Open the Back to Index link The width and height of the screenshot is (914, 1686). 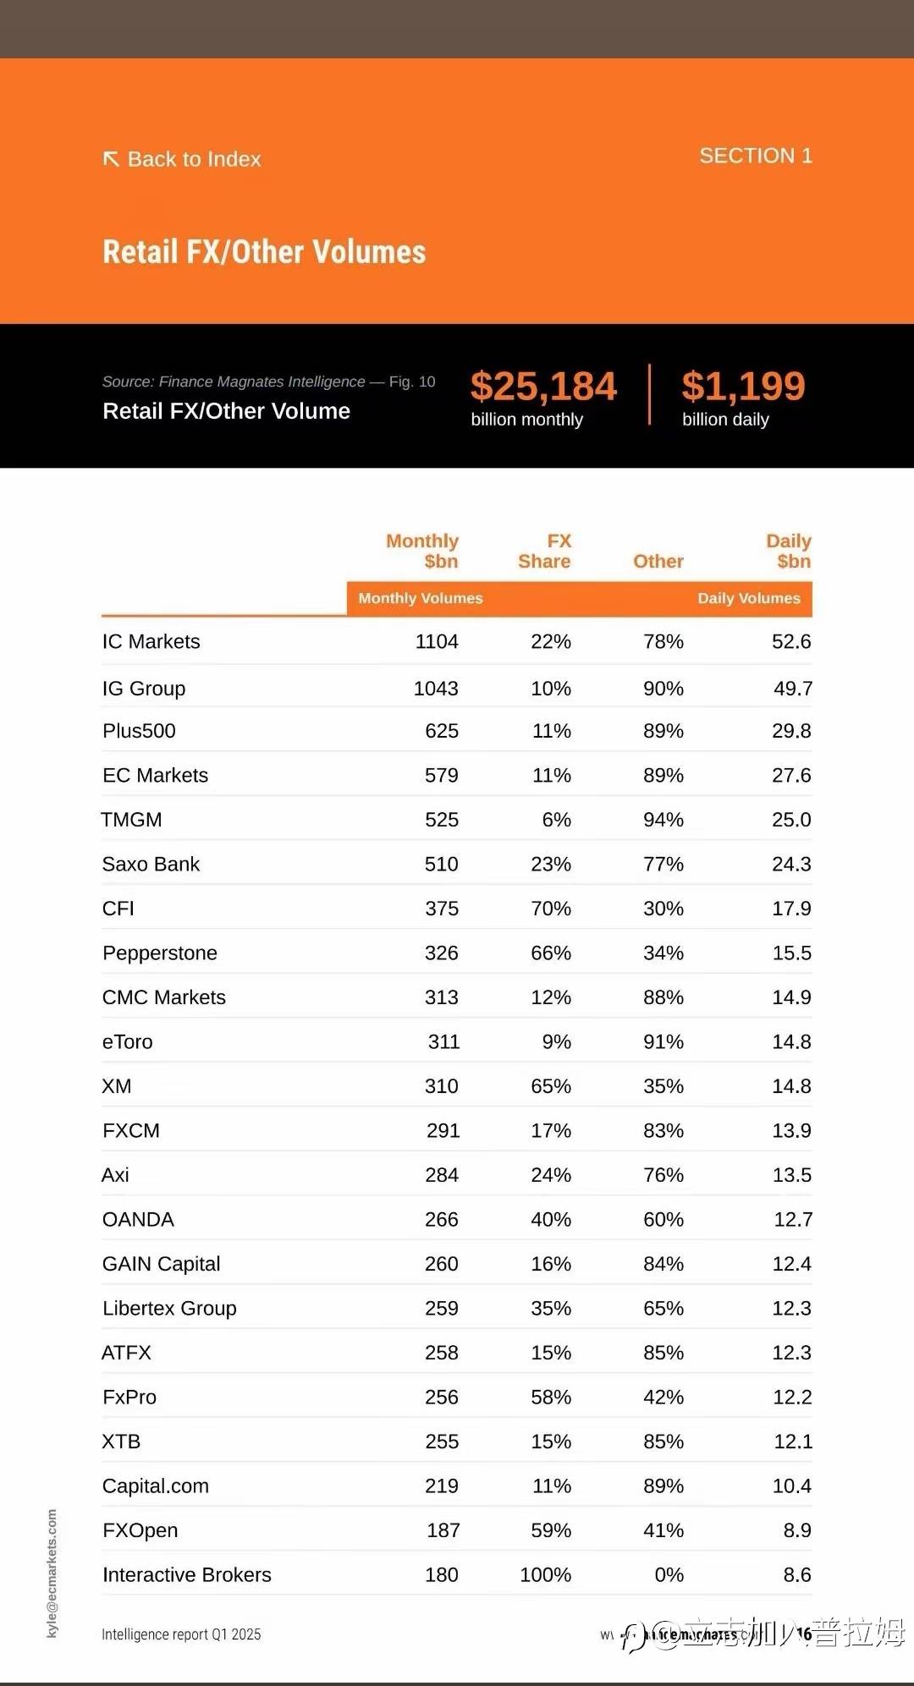194,159
